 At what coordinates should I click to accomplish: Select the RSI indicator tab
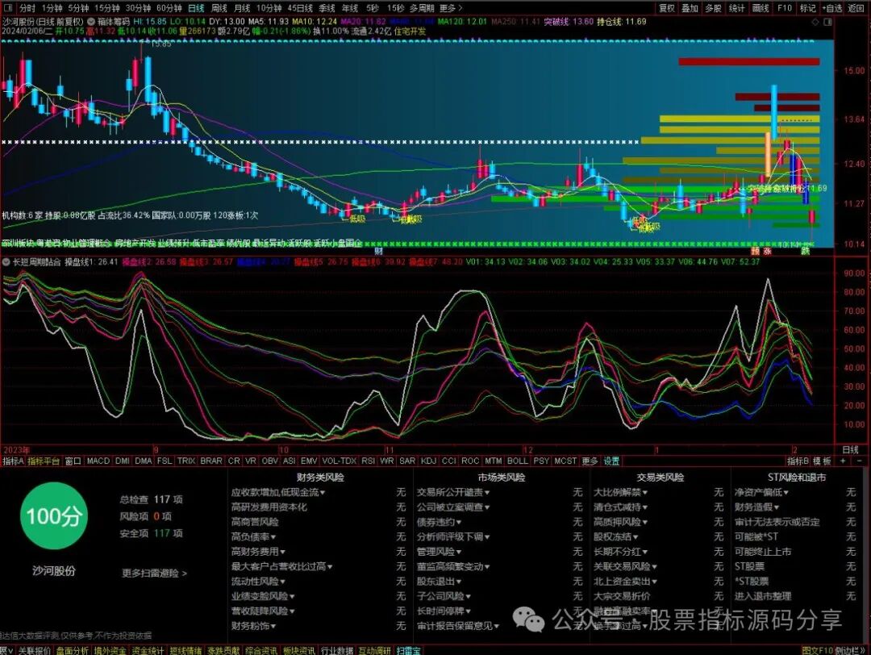click(x=368, y=461)
